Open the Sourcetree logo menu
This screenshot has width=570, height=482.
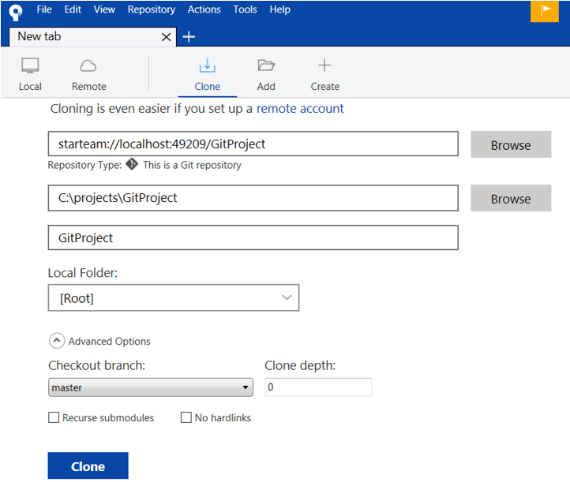pos(15,10)
